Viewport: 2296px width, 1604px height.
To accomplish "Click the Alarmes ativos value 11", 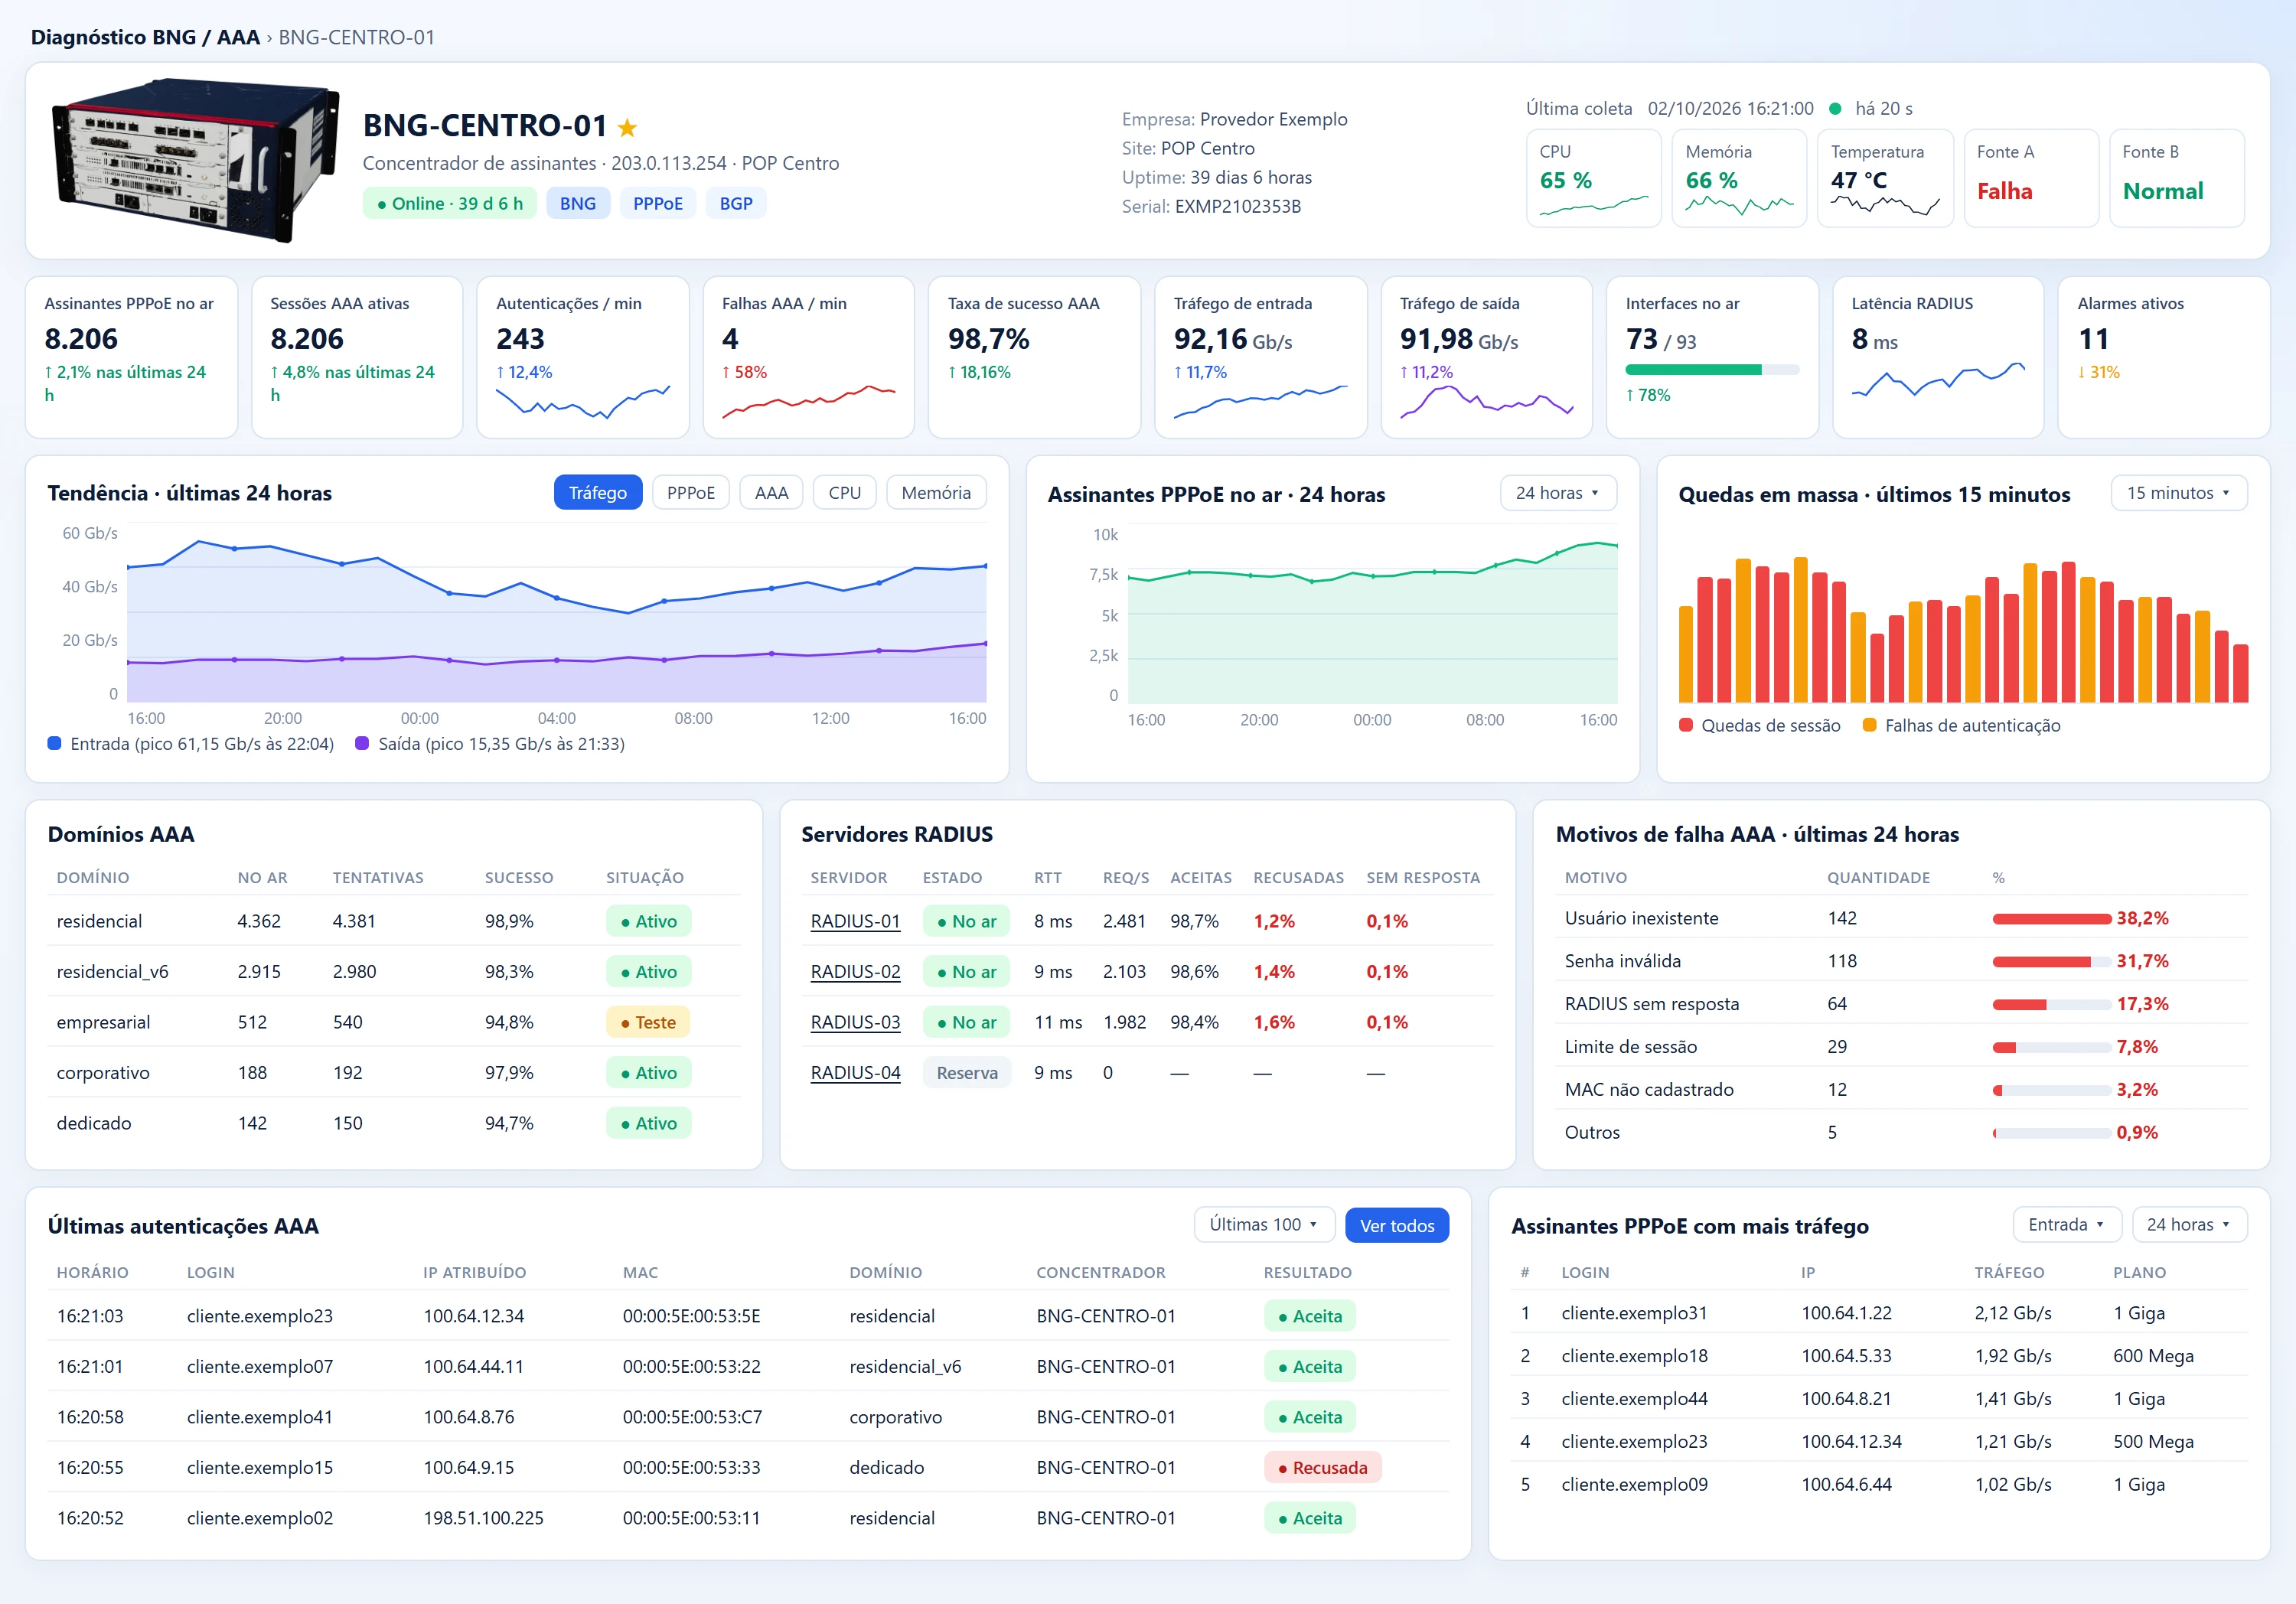I will (2093, 340).
